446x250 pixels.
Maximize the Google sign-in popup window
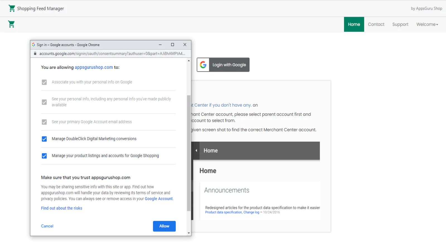[173, 45]
